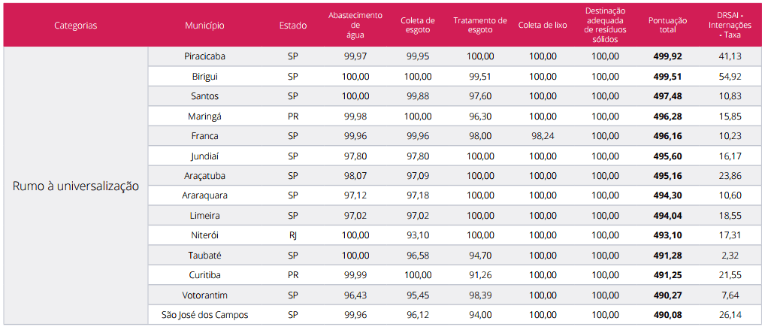Viewport: 765px width, 327px height.
Task: Select the Piracicaba municipality cell
Action: click(204, 56)
